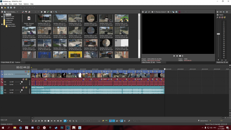Pause in the Video Preview window
Screen dimensions: 231x130
[x=177, y=56]
